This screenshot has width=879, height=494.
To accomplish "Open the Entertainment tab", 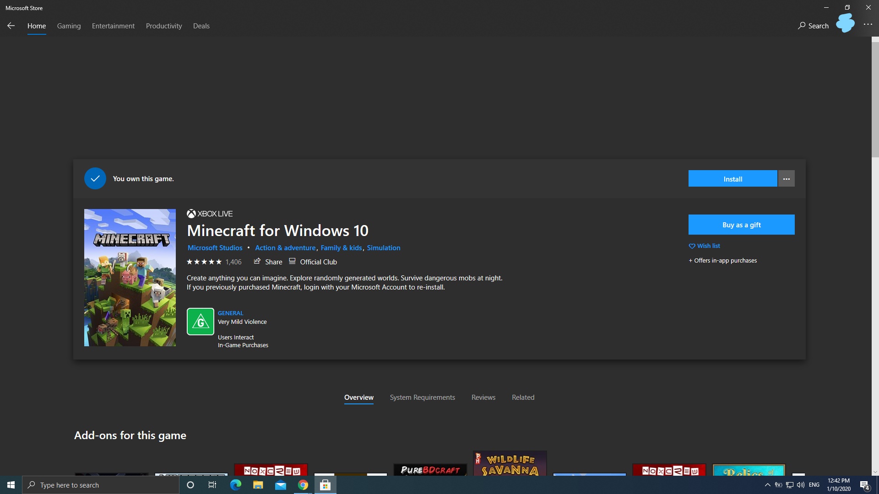I will point(113,26).
